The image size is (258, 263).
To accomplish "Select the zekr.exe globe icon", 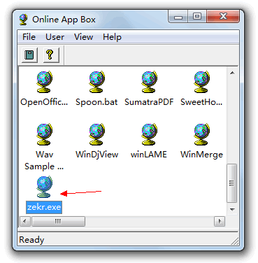I will click(44, 187).
